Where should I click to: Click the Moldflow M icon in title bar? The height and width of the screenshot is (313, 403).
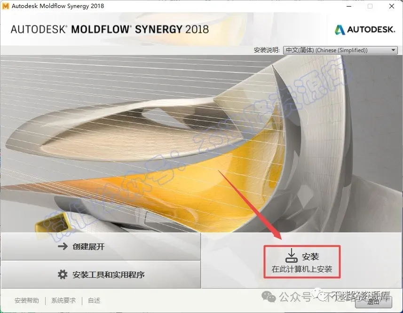point(5,6)
